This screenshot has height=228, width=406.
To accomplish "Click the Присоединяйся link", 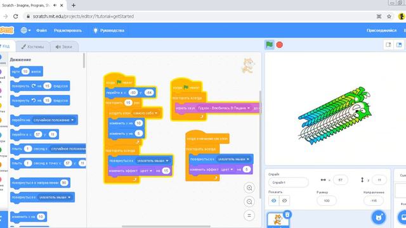I will coord(381,30).
